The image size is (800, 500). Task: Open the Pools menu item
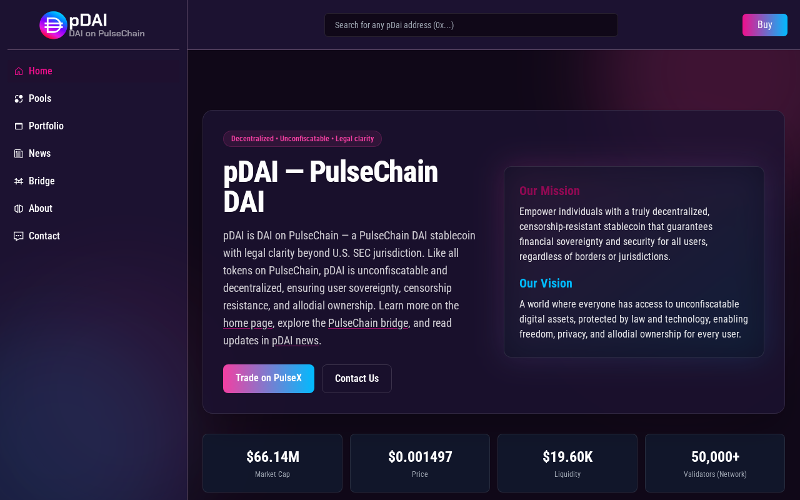pos(94,99)
